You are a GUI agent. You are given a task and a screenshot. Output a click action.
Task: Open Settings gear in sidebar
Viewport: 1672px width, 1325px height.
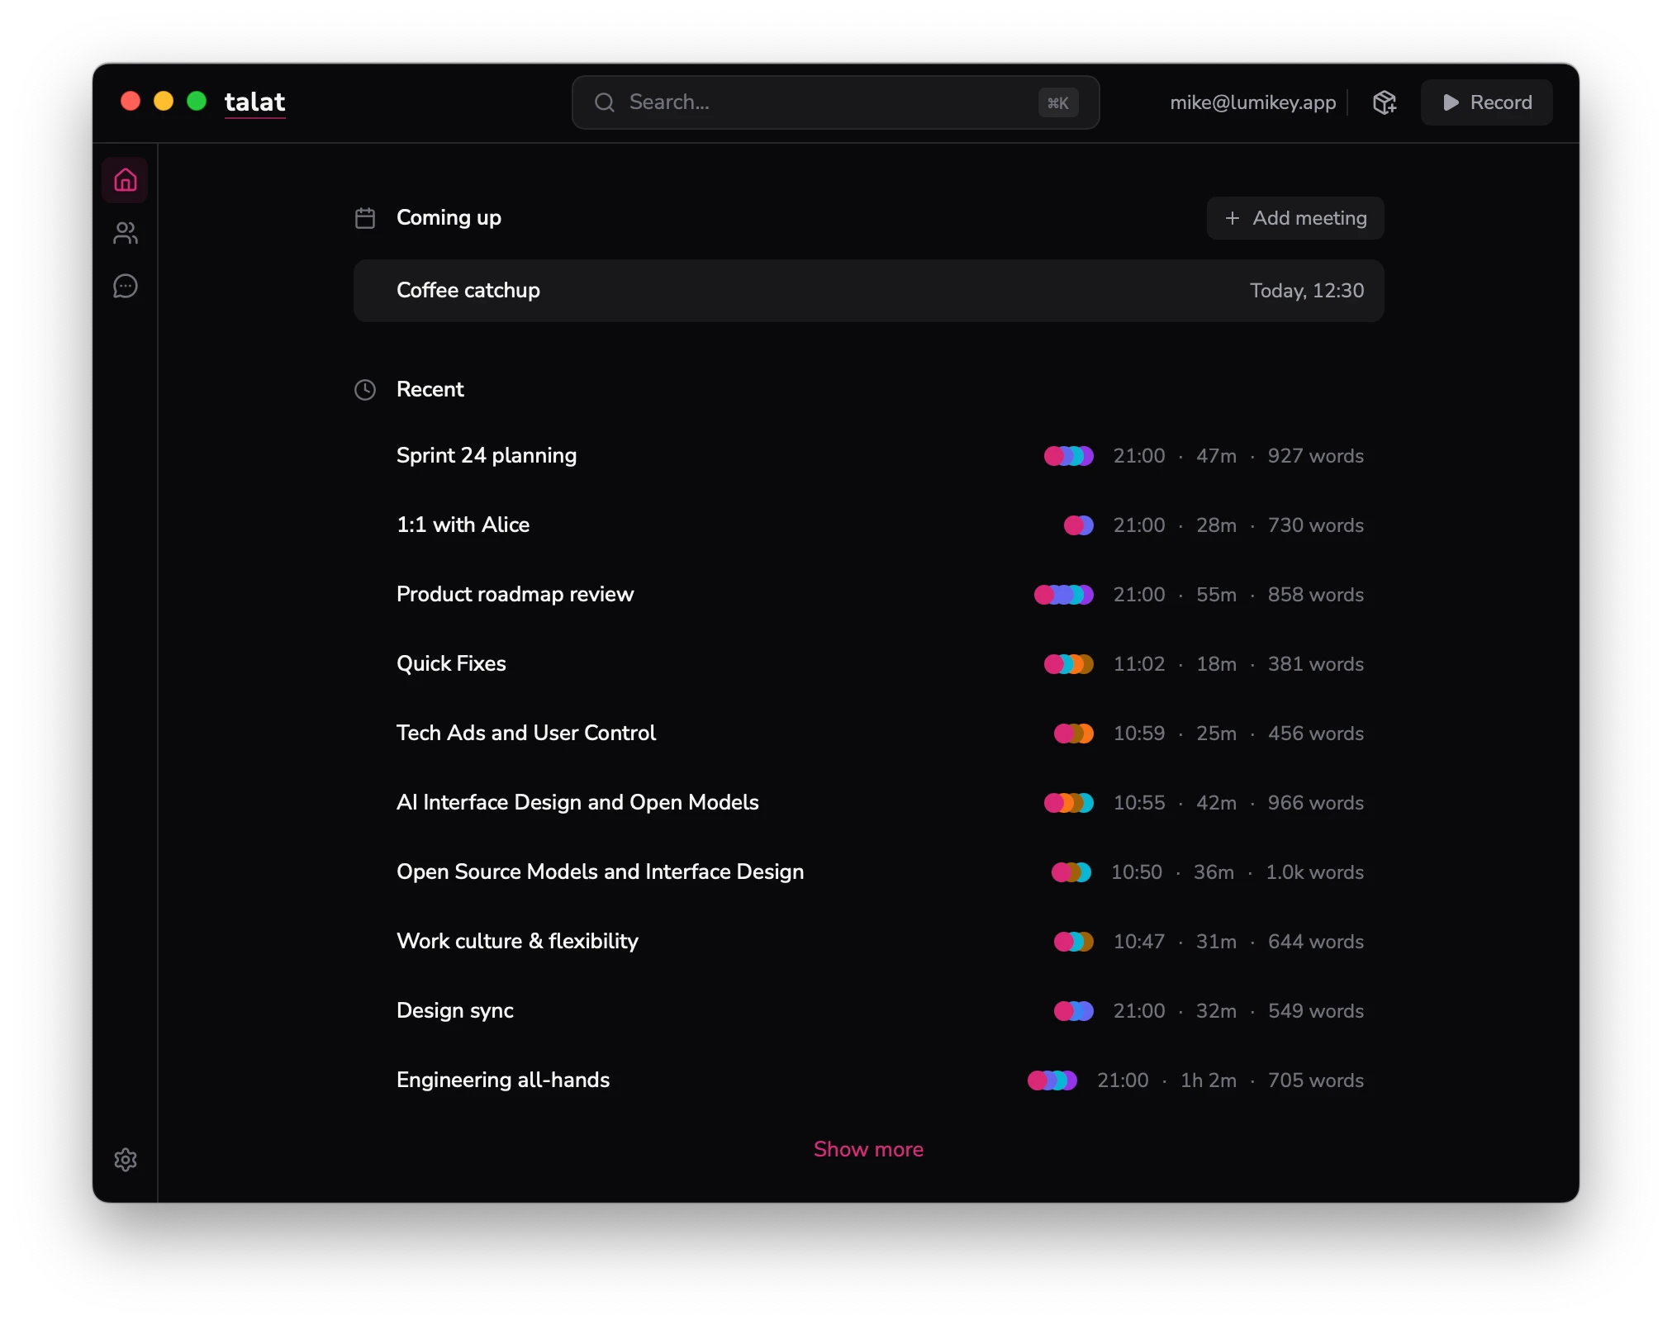pos(125,1160)
